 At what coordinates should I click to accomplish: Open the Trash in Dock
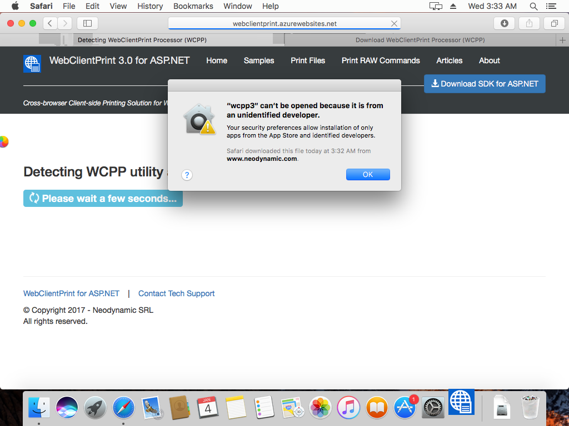point(530,407)
